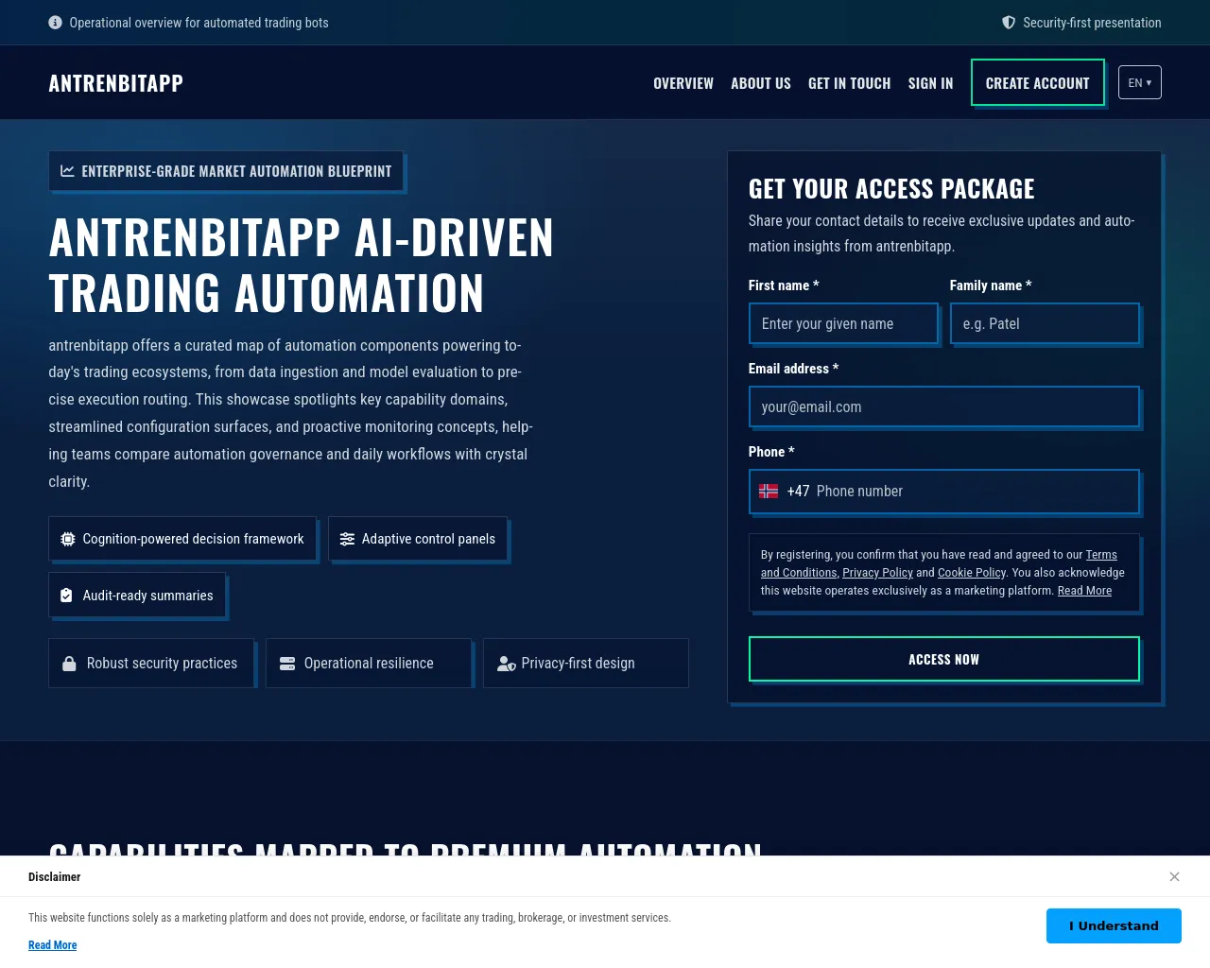Click the Get Your Access Package heading
This screenshot has width=1210, height=968.
891,189
